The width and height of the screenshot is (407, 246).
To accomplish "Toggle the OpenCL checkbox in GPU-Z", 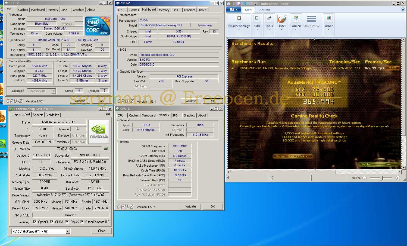I will pos(35,222).
